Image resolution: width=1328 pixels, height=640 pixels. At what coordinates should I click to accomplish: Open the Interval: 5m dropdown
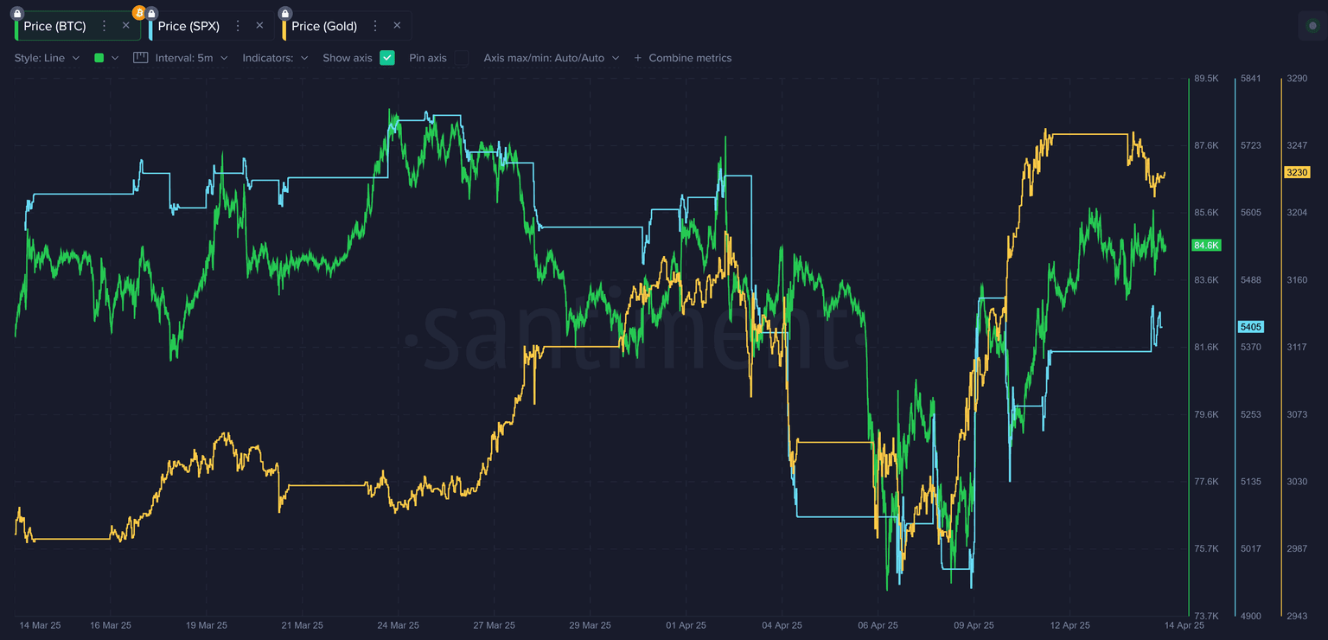pos(191,58)
